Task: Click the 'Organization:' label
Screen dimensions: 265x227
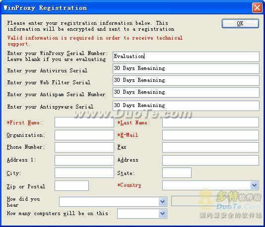Action: click(x=25, y=135)
